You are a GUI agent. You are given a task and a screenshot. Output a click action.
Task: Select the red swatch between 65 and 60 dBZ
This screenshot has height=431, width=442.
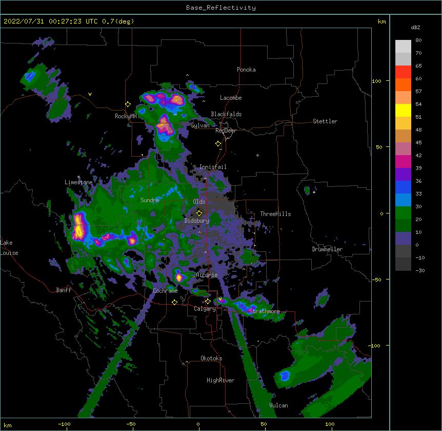coord(403,72)
